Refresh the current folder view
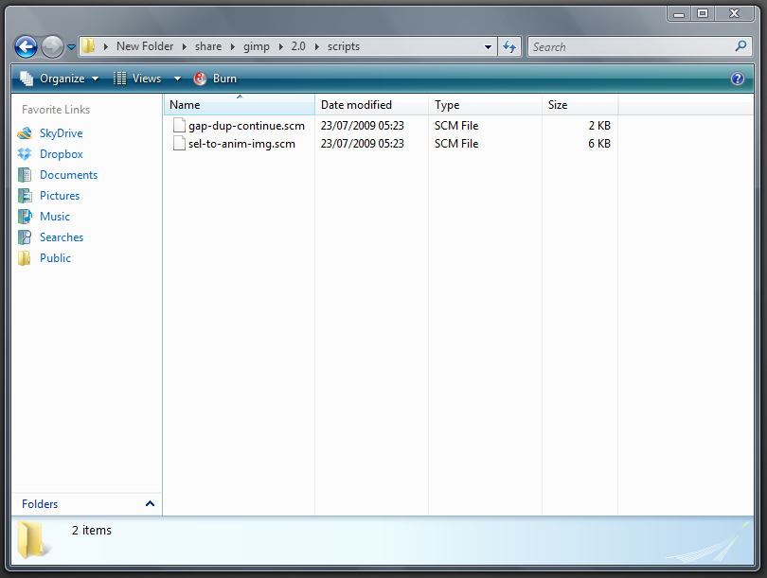The width and height of the screenshot is (767, 578). tap(509, 45)
